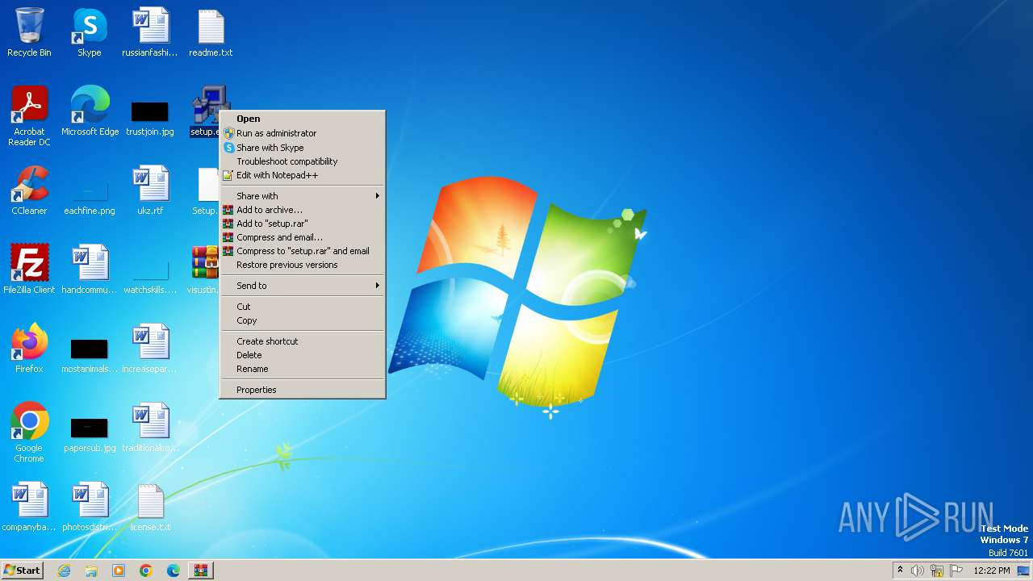
Task: Click the 12:22 PM taskbar clock
Action: [992, 571]
